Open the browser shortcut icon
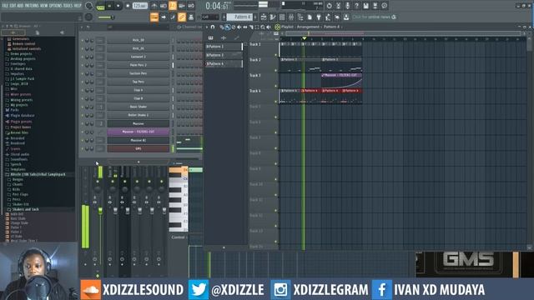This screenshot has width=534, height=300. click(300, 17)
